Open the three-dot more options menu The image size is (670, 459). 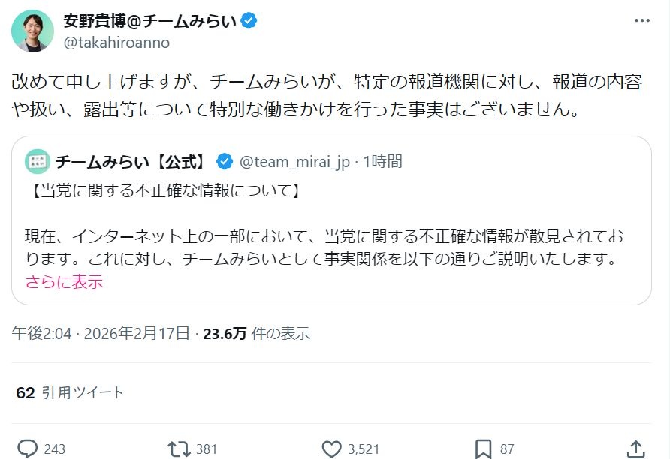point(642,20)
